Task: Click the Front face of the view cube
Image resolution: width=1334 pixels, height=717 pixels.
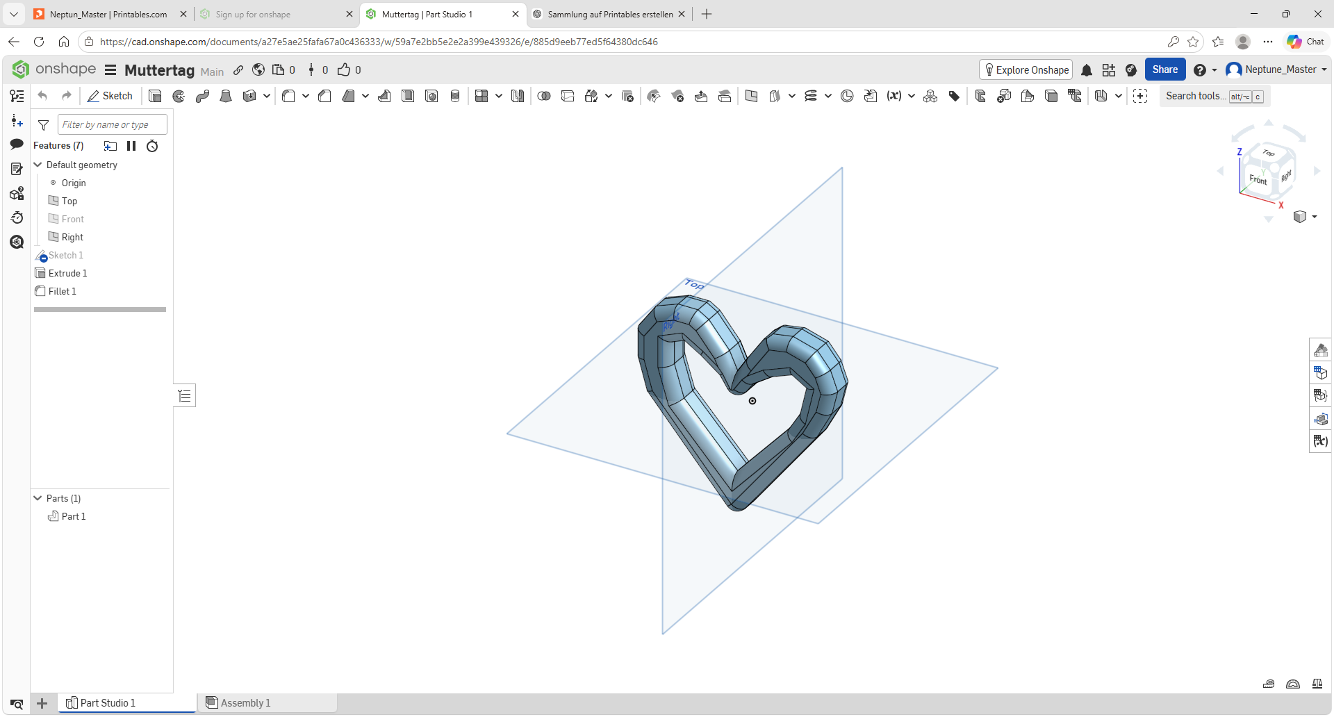Action: click(1258, 179)
